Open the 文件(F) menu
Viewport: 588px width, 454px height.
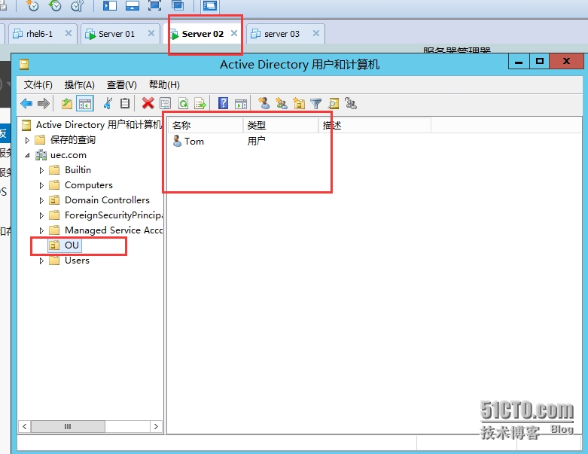point(38,85)
